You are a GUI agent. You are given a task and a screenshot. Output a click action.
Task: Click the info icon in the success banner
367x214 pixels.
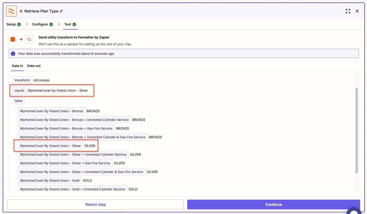13,54
